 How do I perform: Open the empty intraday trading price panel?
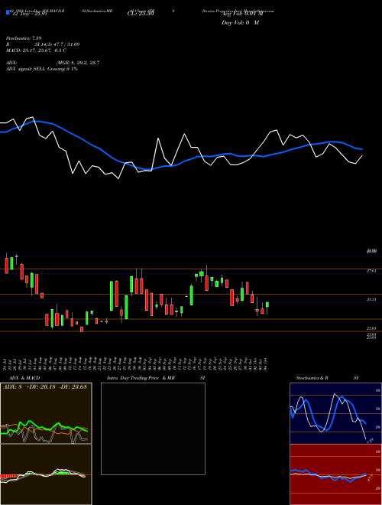[153, 428]
